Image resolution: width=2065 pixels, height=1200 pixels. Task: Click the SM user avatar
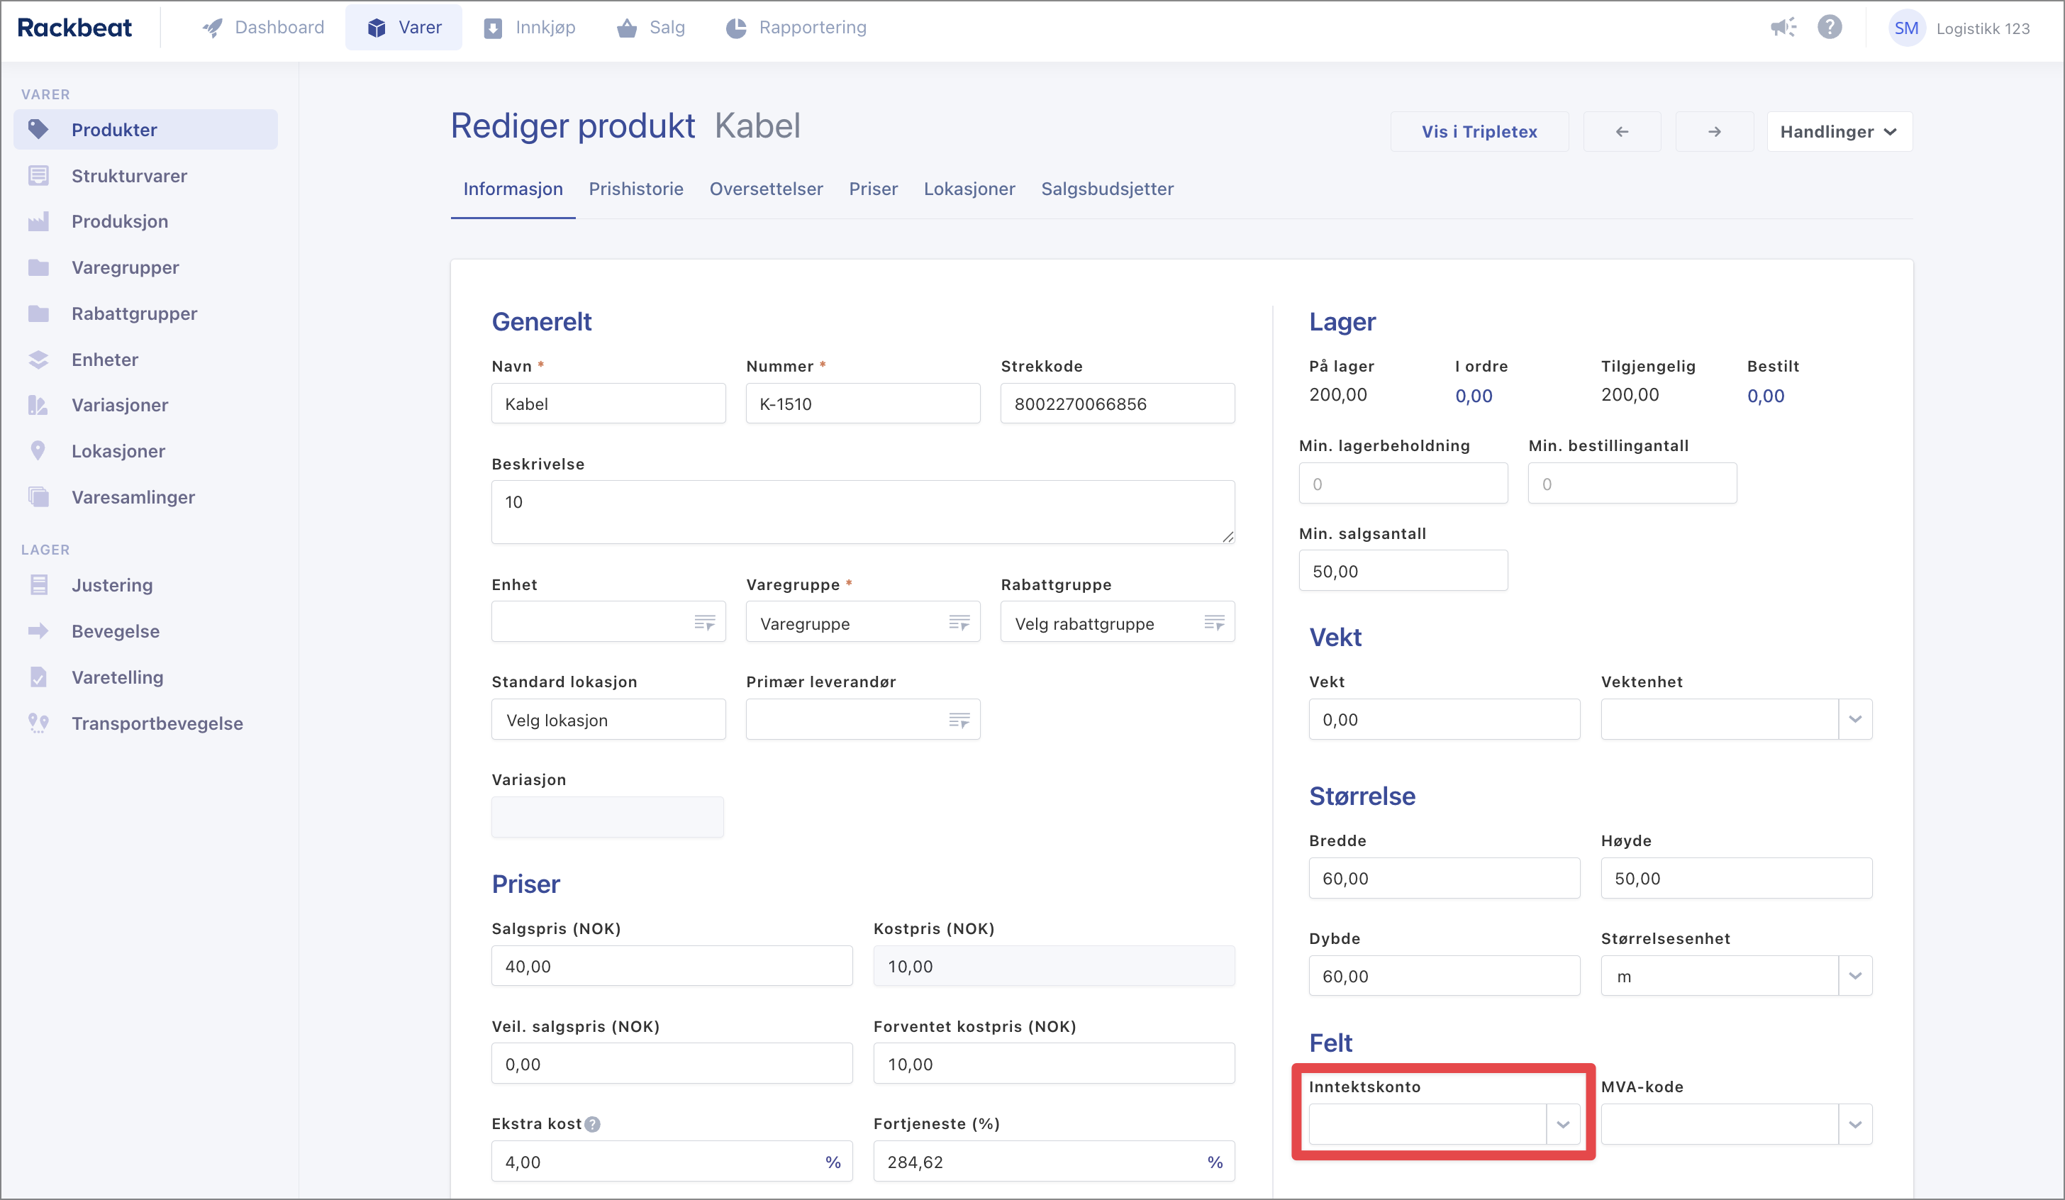[x=1906, y=28]
